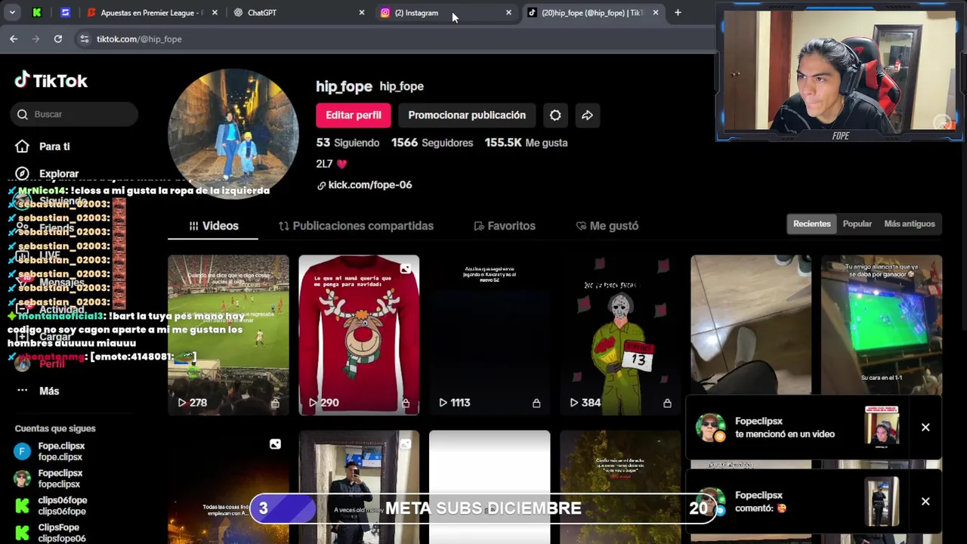Switch to the Favoritos tab
This screenshot has height=544, width=967.
point(504,226)
